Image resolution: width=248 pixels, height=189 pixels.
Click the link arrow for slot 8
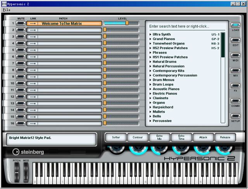click(x=33, y=70)
